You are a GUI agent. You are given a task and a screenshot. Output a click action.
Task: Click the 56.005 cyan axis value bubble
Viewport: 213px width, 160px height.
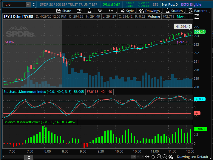(199, 99)
